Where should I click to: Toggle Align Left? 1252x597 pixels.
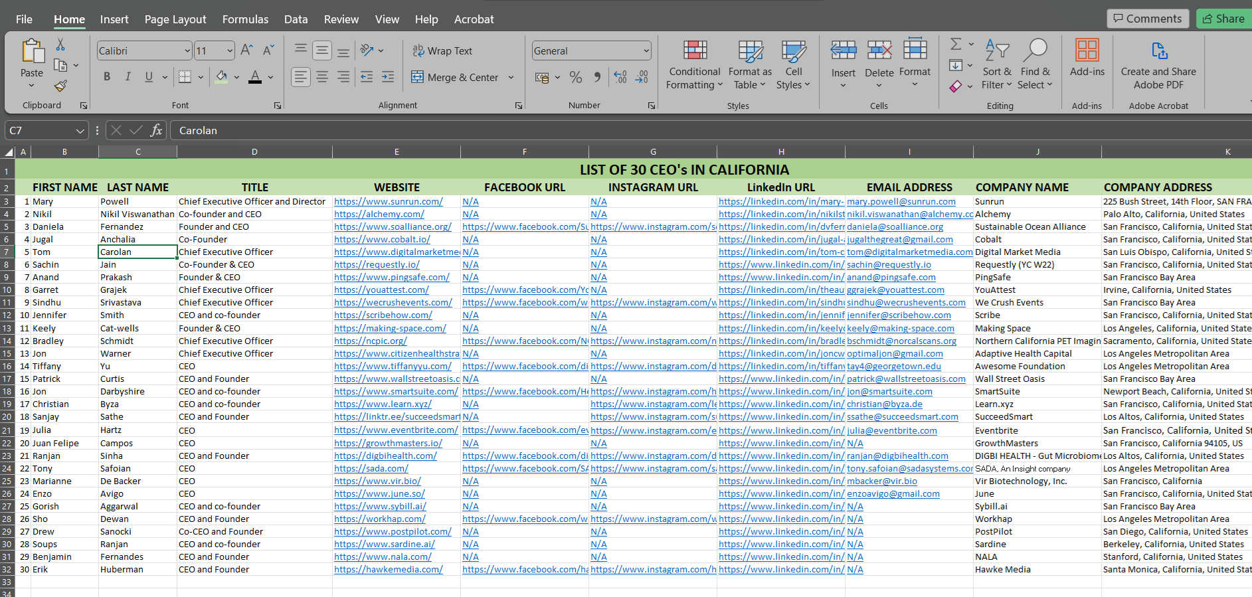[x=301, y=77]
